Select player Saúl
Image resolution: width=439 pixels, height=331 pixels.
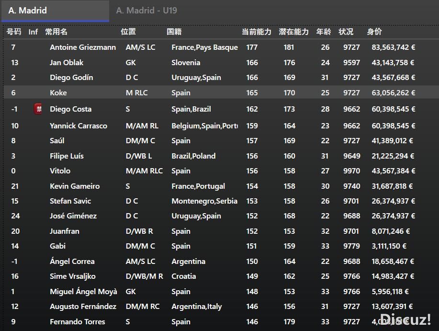pyautogui.click(x=57, y=140)
